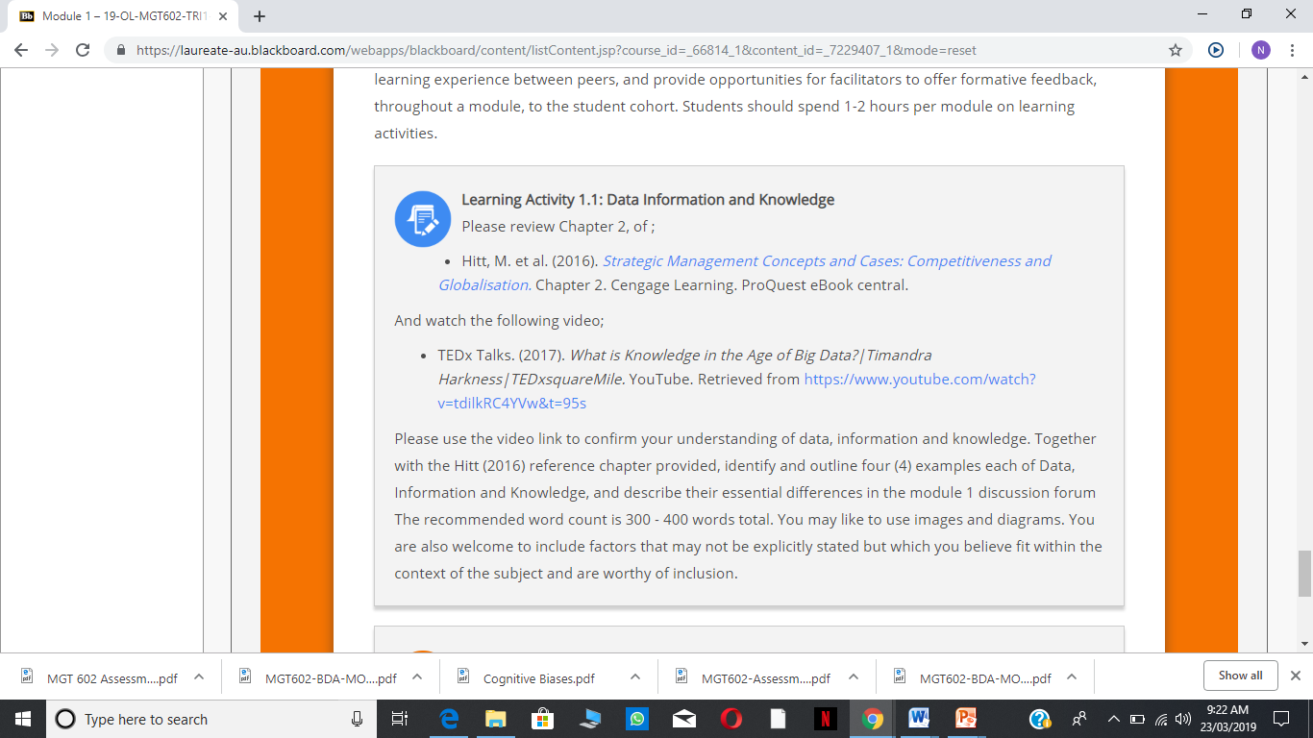Open the People icon in system tray

[x=1079, y=719]
